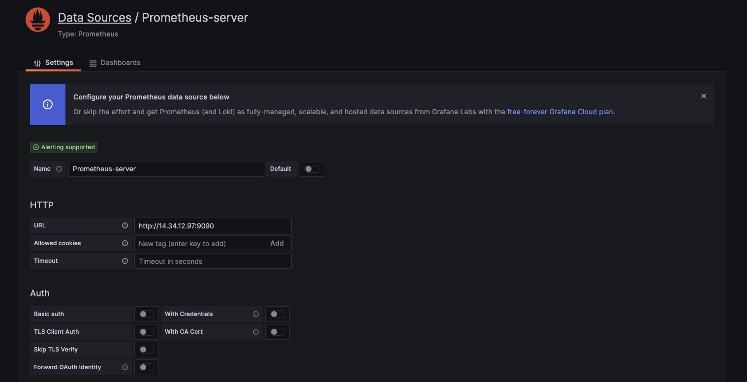Enable the Basic auth switch
747x382 pixels.
point(147,314)
